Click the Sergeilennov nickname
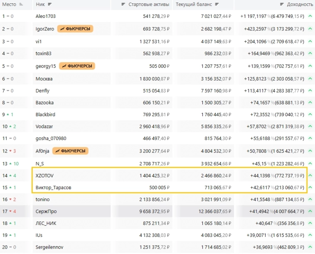The image size is (315, 254). (50, 247)
